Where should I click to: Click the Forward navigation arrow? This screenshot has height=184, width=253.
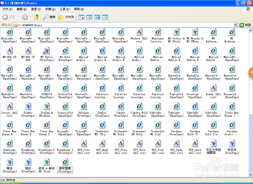tap(25, 17)
